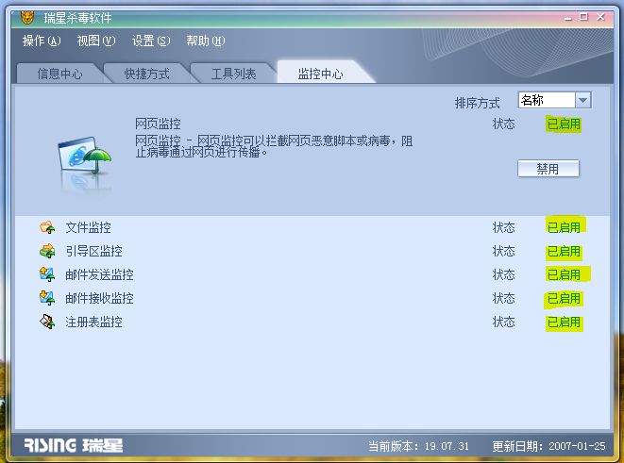Open the 视图(V) menu
This screenshot has height=463, width=624.
coord(96,41)
